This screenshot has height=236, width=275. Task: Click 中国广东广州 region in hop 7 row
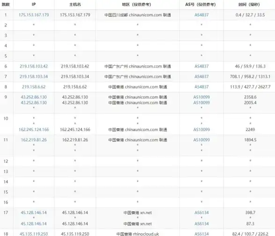pyautogui.click(x=137, y=76)
